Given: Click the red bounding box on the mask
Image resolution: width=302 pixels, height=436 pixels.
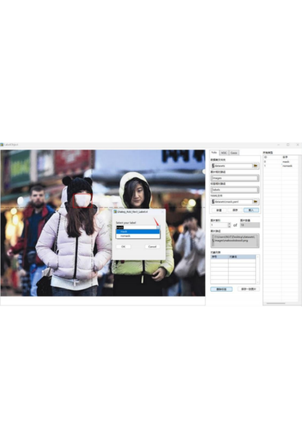Looking at the screenshot, I should (x=82, y=201).
